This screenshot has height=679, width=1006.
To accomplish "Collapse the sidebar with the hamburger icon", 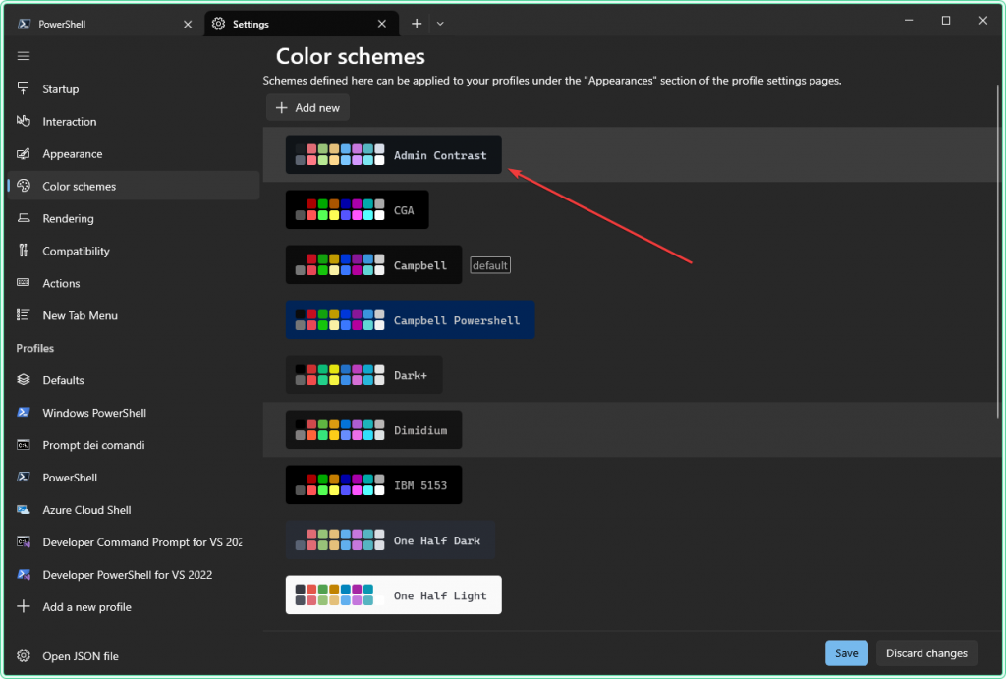I will [x=23, y=56].
